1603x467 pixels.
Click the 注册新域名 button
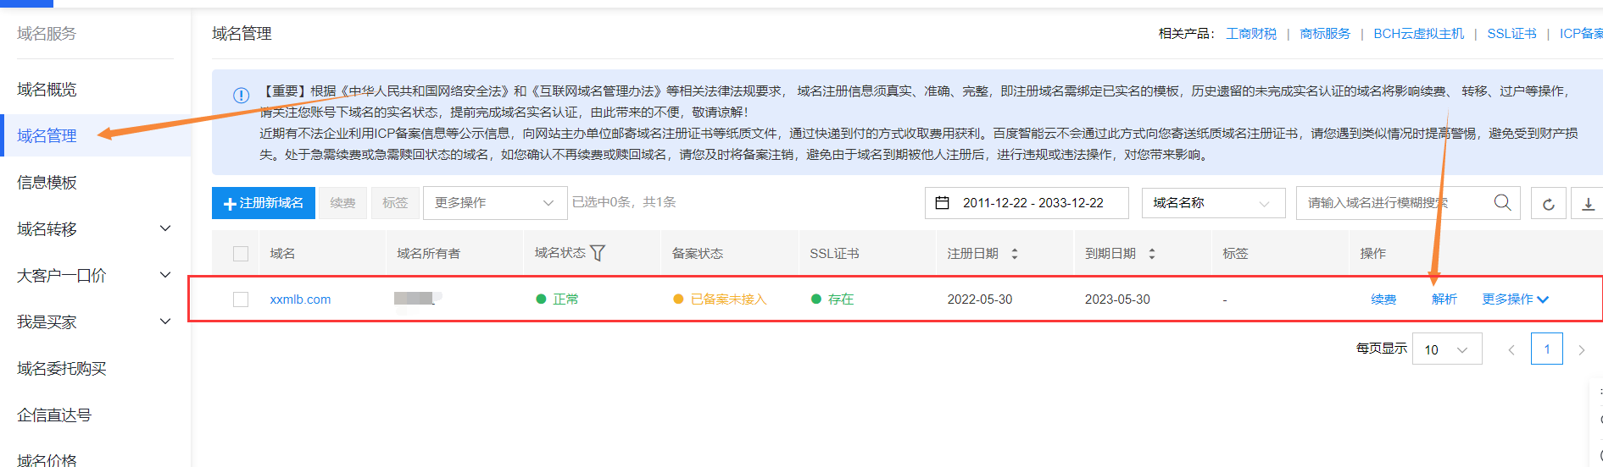tap(263, 203)
